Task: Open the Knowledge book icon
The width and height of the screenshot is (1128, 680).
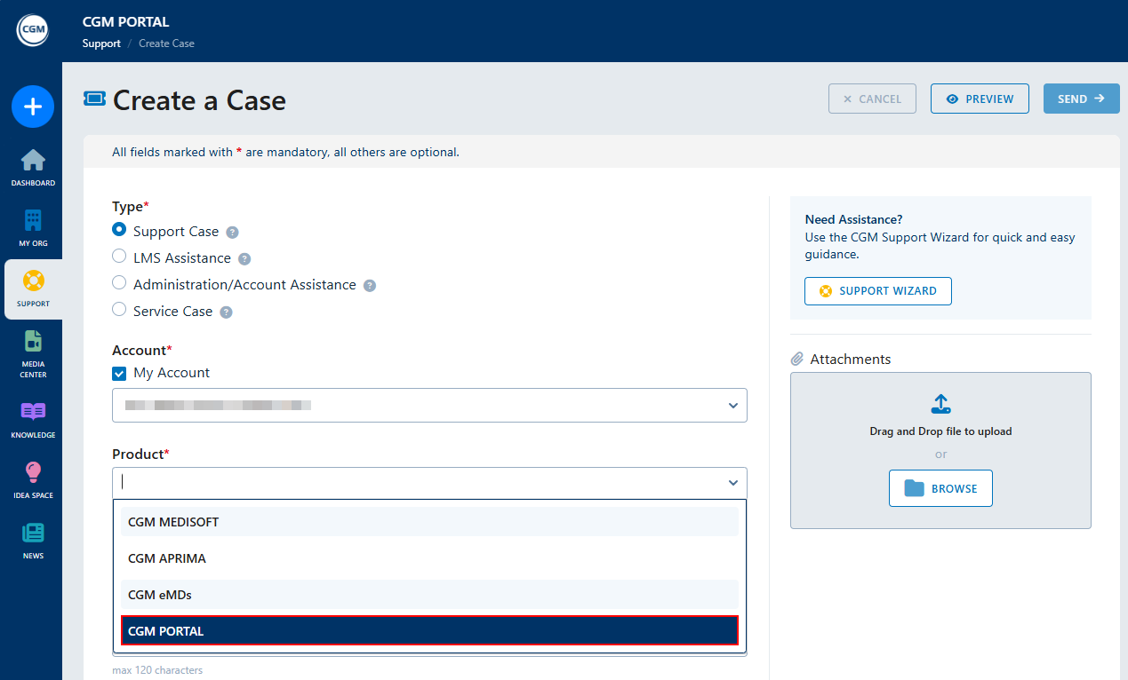Action: [x=33, y=411]
